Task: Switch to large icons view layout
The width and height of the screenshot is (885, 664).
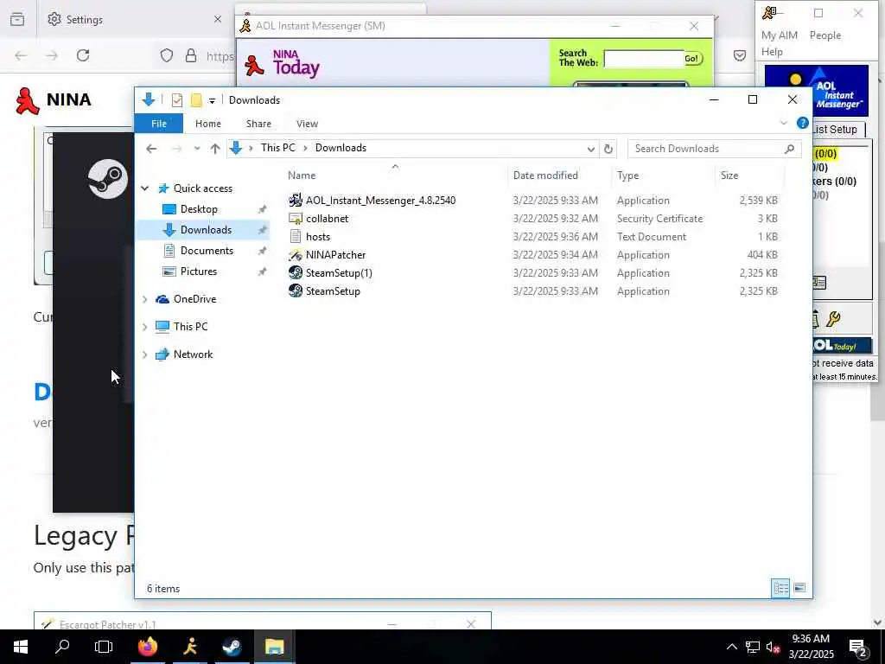Action: point(799,588)
